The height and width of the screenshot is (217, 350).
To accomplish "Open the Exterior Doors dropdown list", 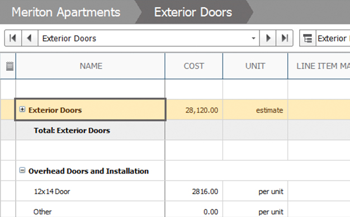I will [x=253, y=38].
